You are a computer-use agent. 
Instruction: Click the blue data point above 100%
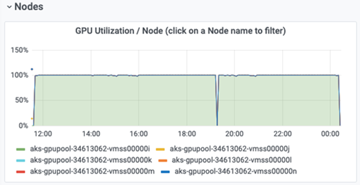point(32,69)
